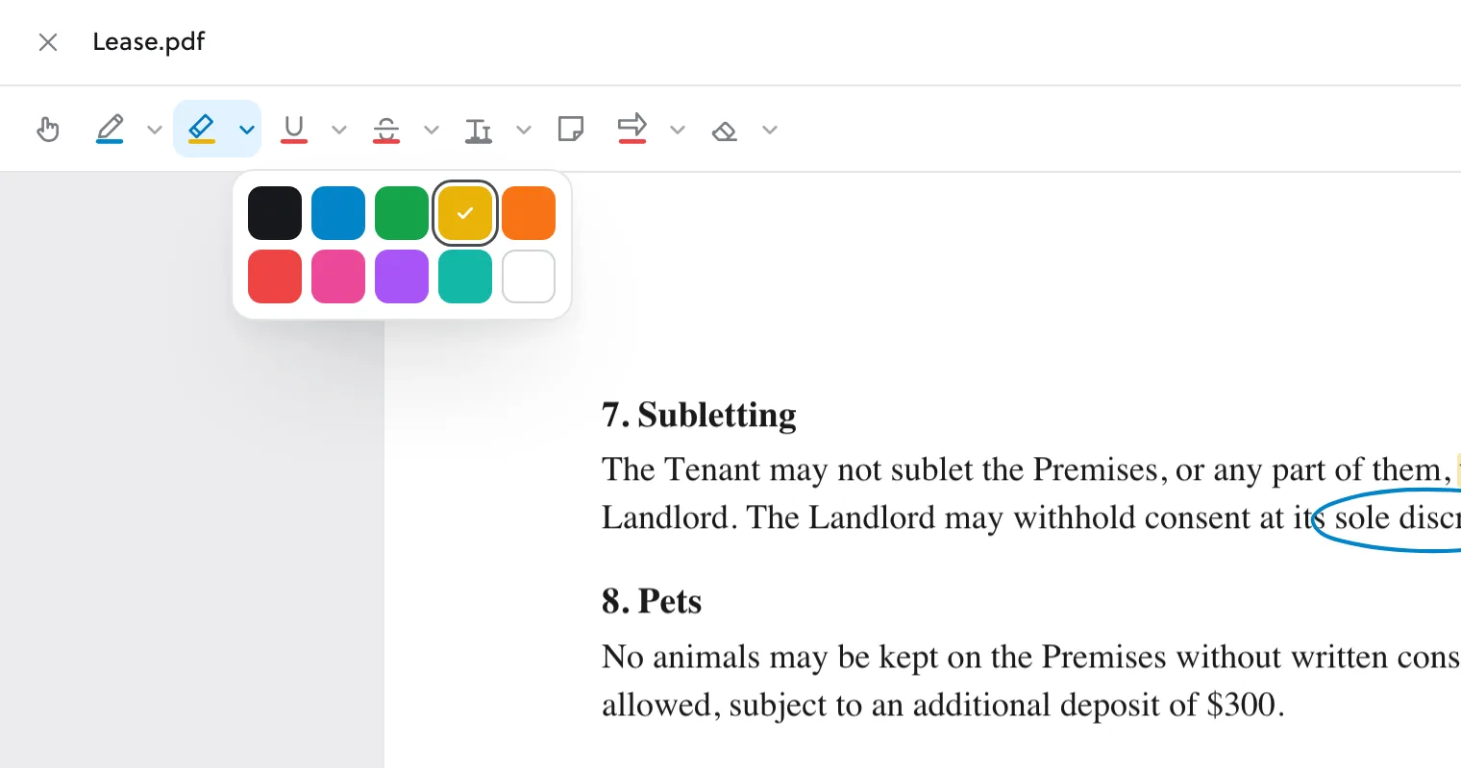The width and height of the screenshot is (1461, 768).
Task: Select the teal color swatch
Action: pos(465,276)
